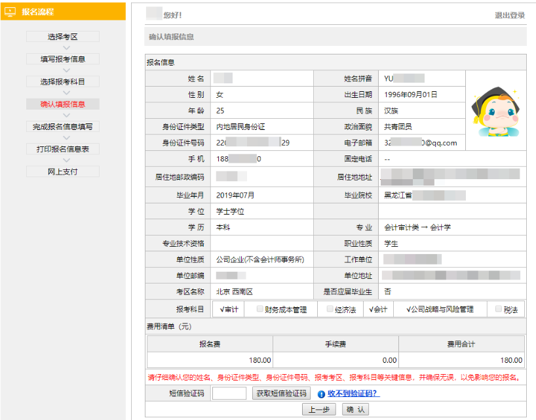The width and height of the screenshot is (536, 420).
Task: Tick the 经济法 checkbox
Action: click(330, 309)
